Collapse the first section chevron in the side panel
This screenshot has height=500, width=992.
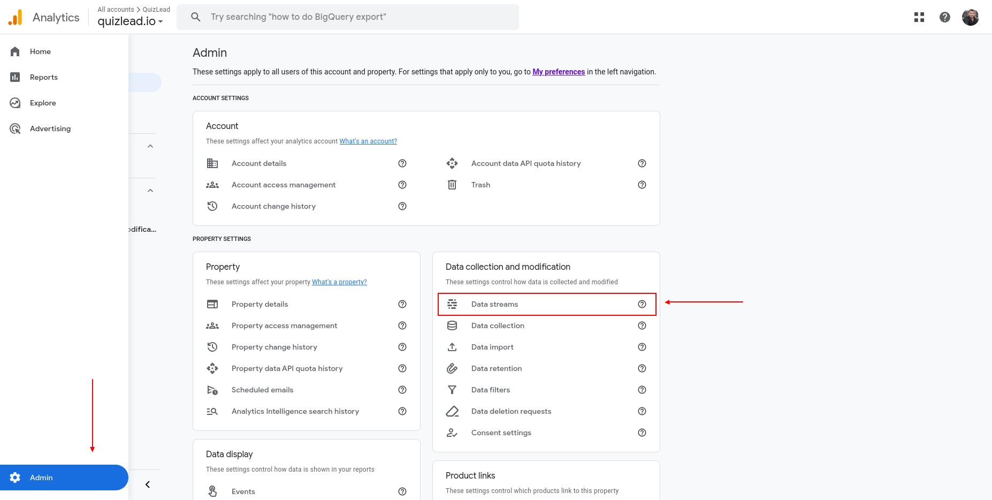[150, 146]
